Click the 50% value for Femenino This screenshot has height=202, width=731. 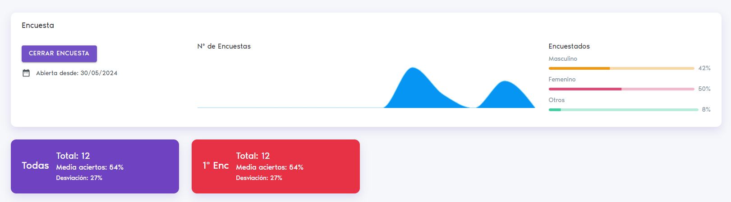(x=704, y=89)
